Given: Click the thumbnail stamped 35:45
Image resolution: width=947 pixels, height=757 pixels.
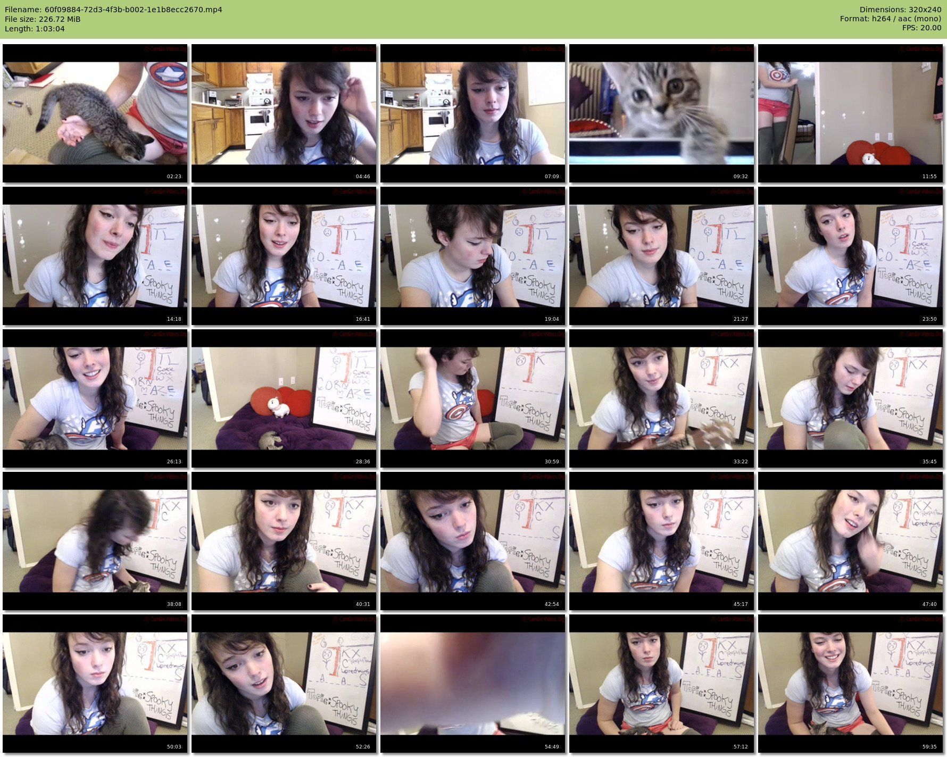Looking at the screenshot, I should [x=851, y=398].
